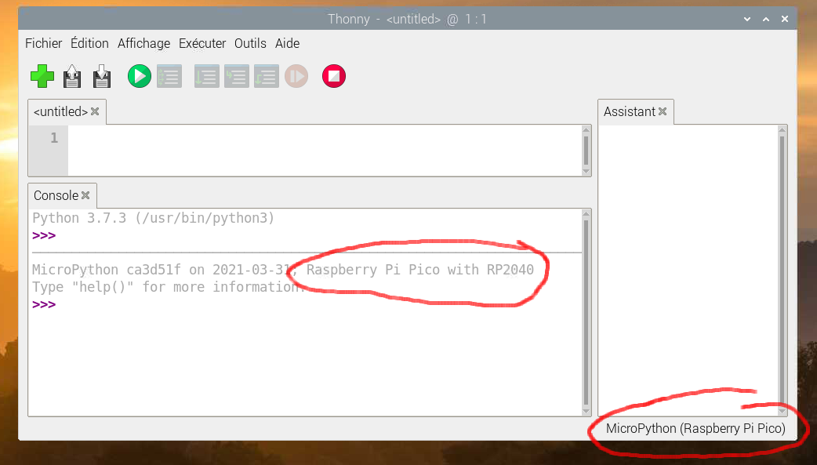This screenshot has width=817, height=465.
Task: Click the Resume execution icon
Action: 296,76
